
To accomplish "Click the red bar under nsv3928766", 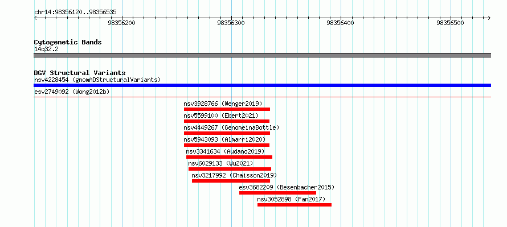I will click(227, 109).
